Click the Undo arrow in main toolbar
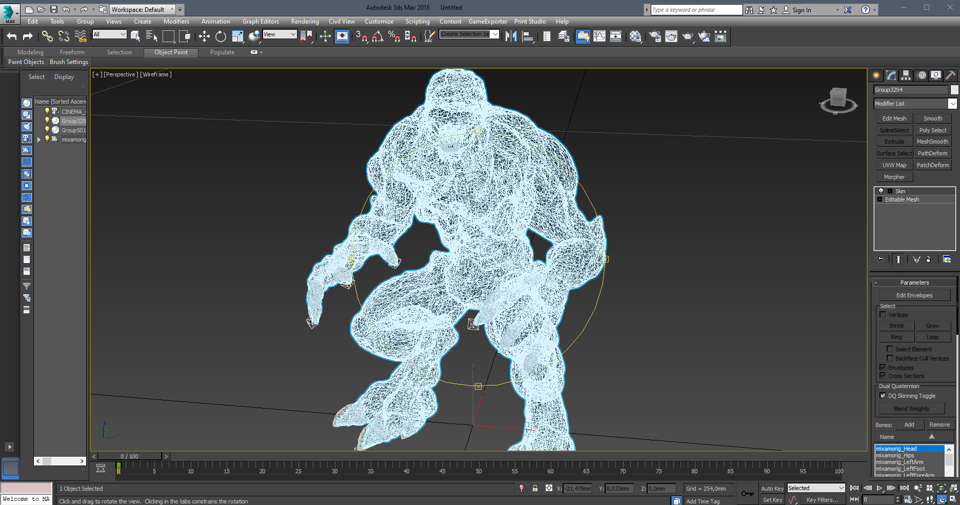960x505 pixels. [x=12, y=36]
